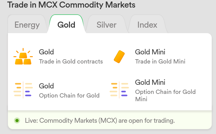Select the Gold tab
Screen dimensions: 216x134
pyautogui.click(x=66, y=25)
